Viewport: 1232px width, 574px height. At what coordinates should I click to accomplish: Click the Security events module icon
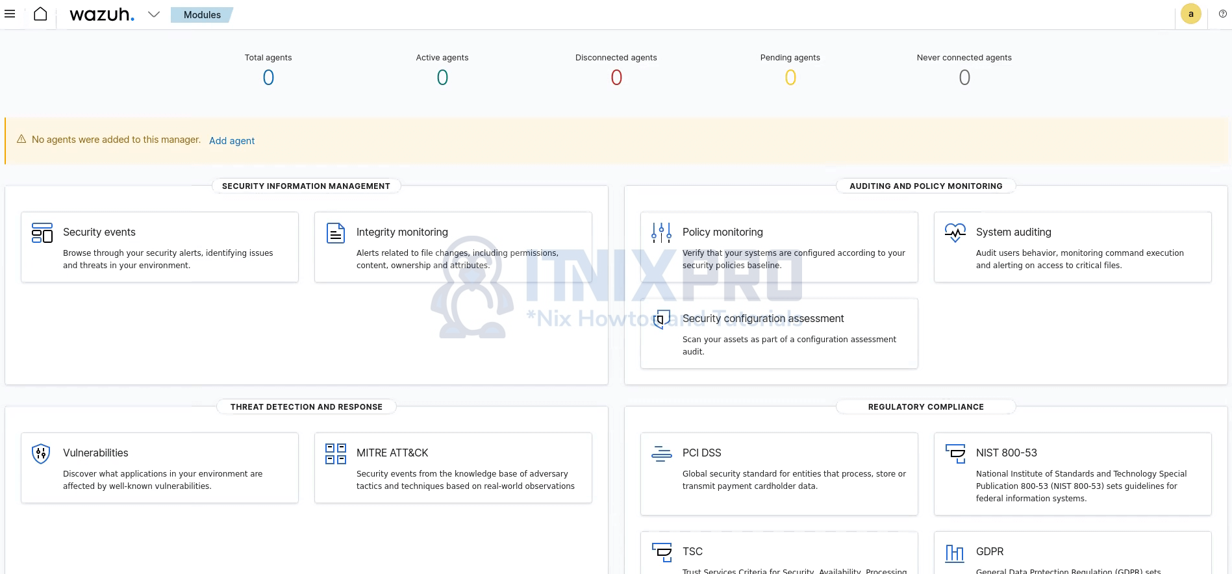click(42, 233)
